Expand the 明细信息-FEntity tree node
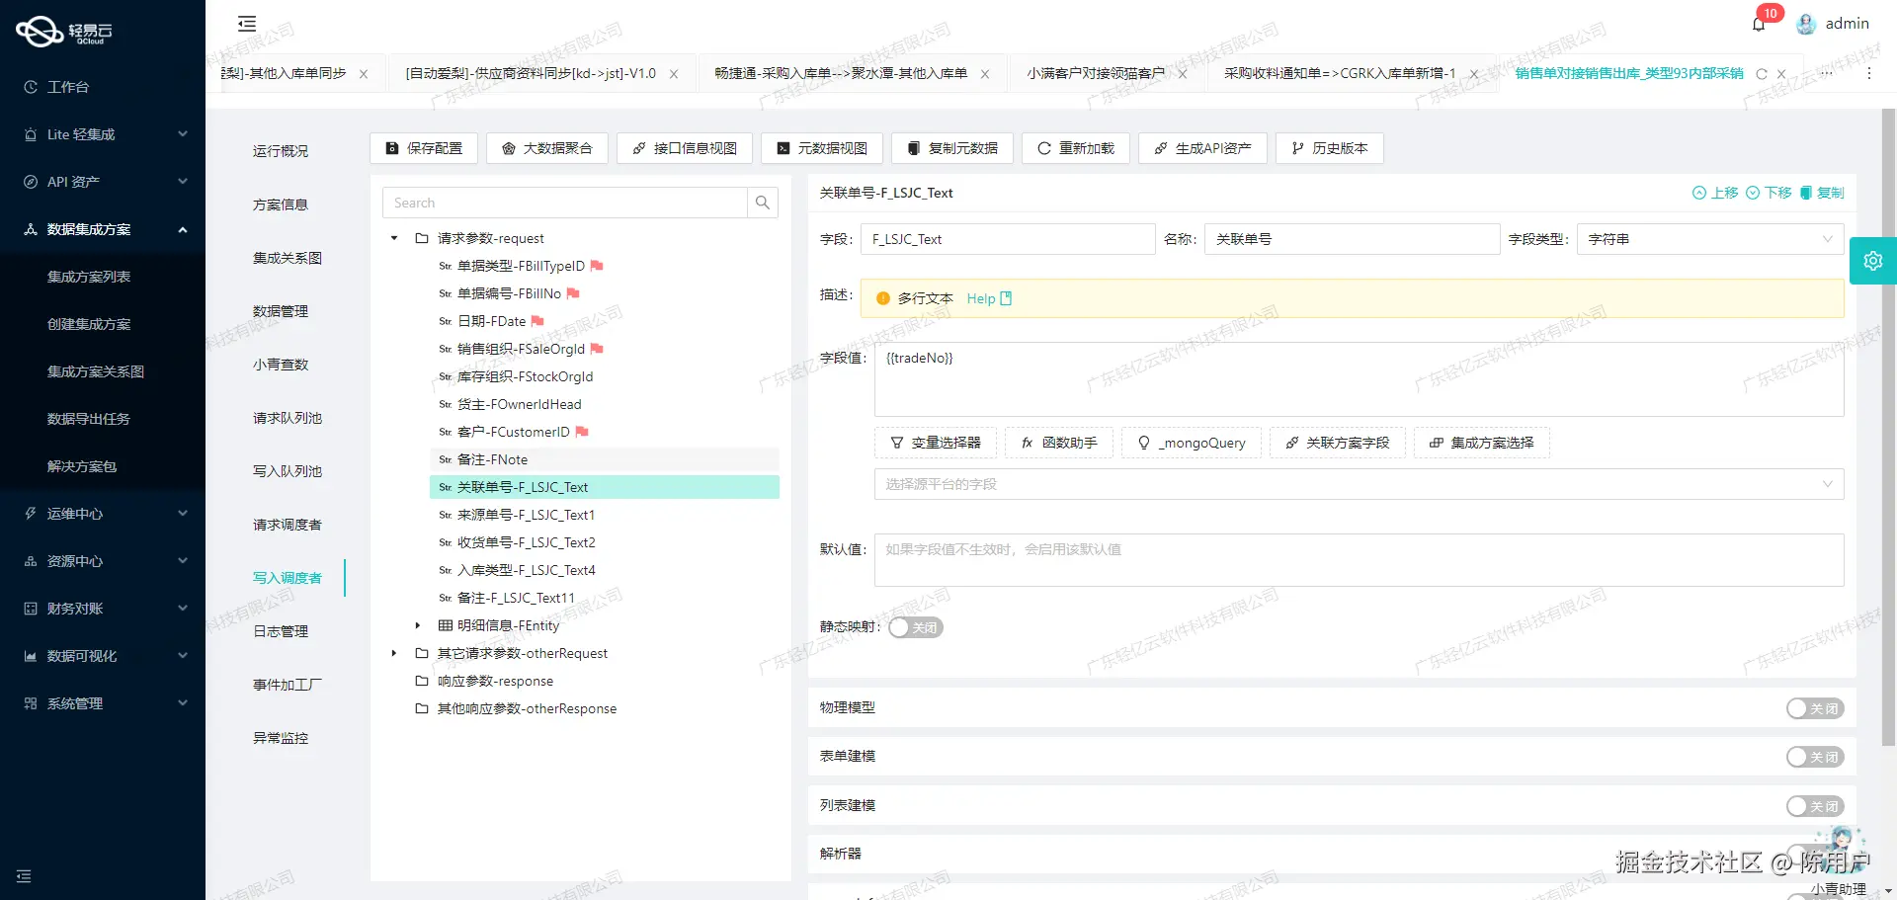Screen dimensions: 1897x900 tap(416, 625)
